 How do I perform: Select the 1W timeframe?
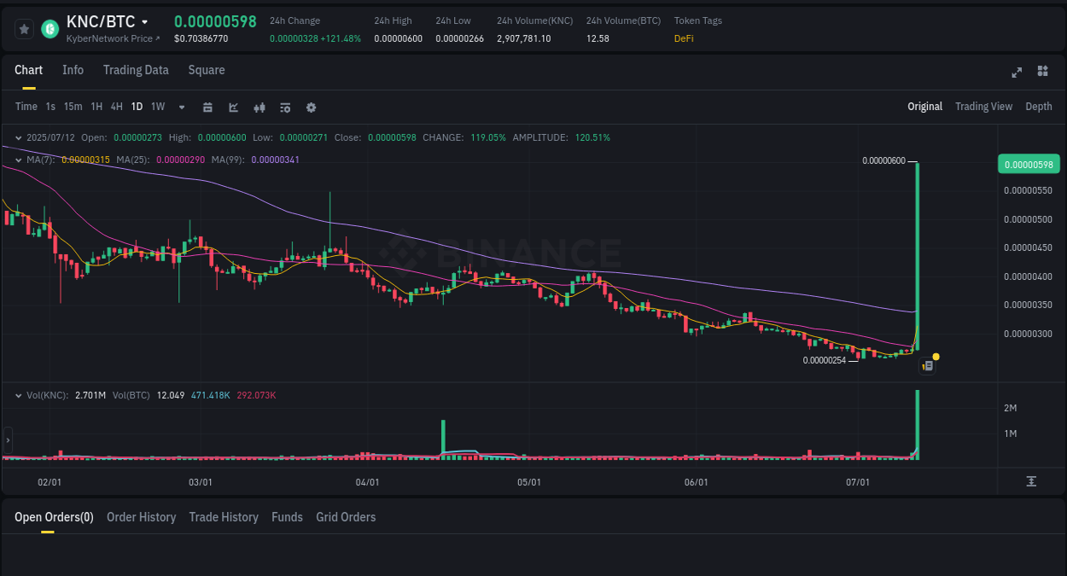(157, 107)
